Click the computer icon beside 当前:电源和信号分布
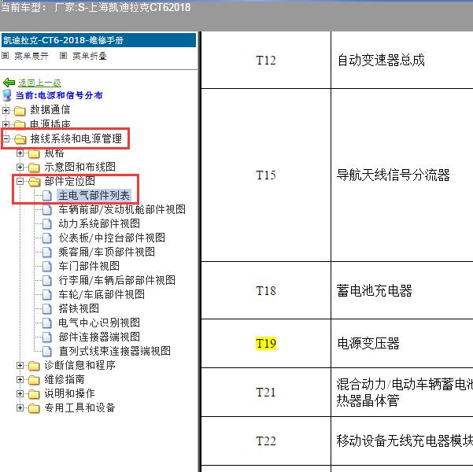This screenshot has height=472, width=473. click(6, 95)
